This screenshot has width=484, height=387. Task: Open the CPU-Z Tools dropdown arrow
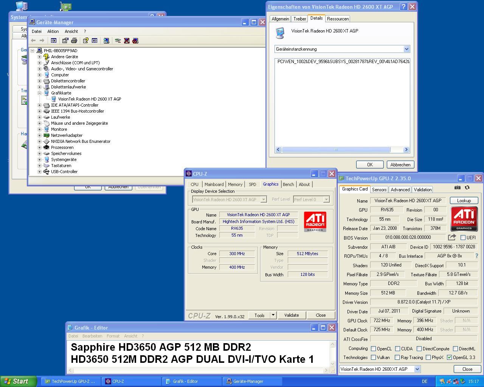click(x=273, y=315)
